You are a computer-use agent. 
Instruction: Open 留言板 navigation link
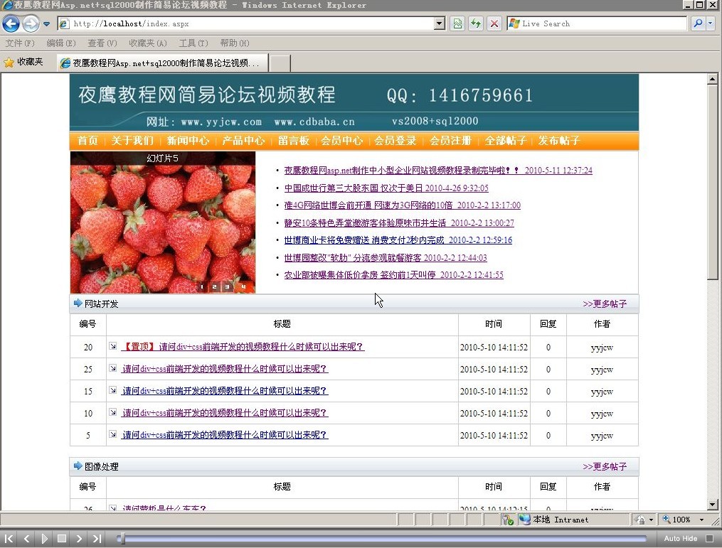(293, 140)
